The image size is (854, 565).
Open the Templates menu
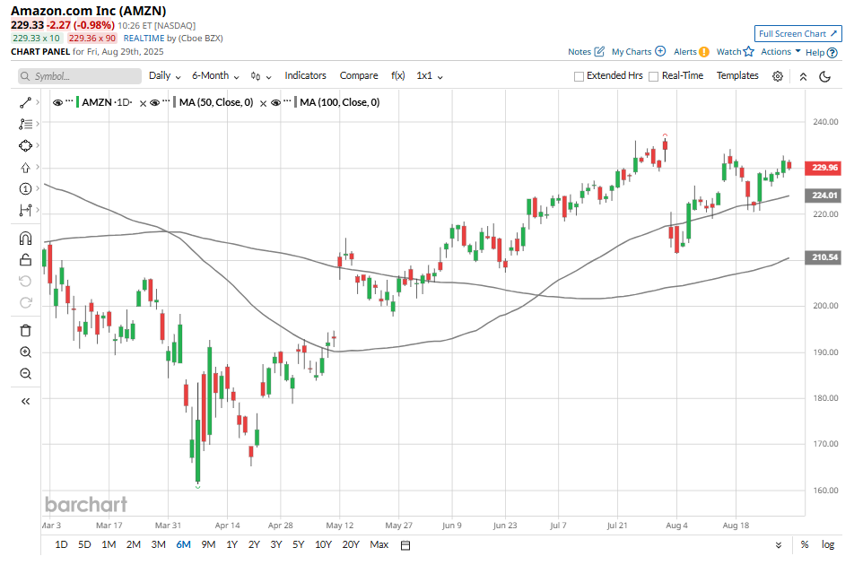[737, 75]
